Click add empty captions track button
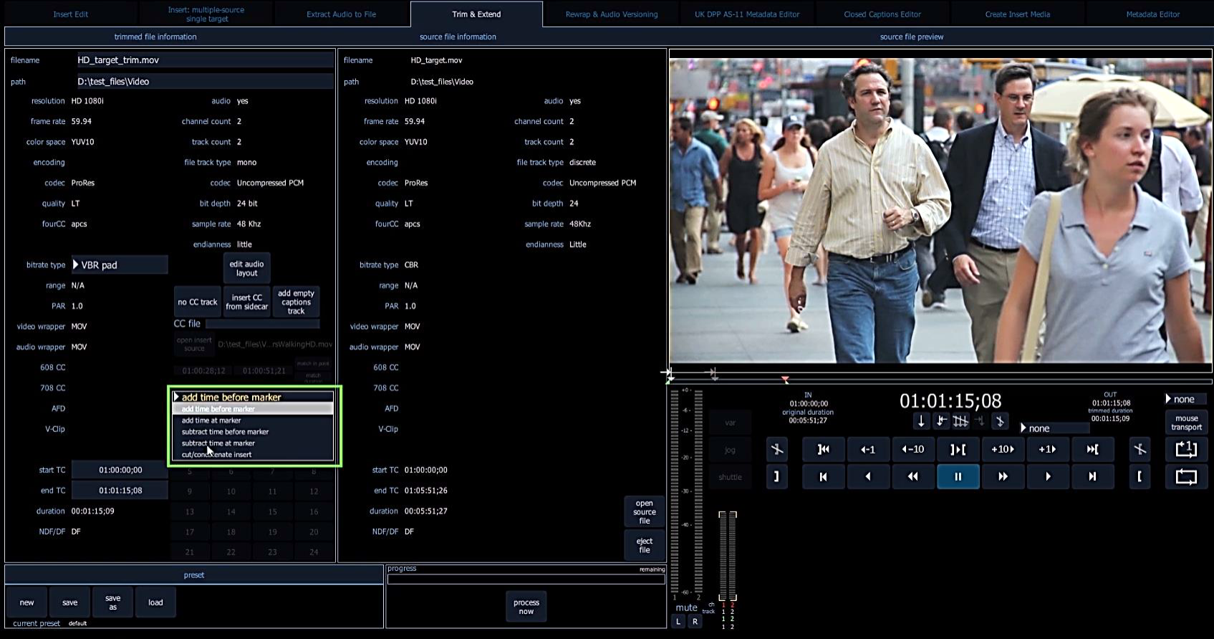 [x=296, y=302]
